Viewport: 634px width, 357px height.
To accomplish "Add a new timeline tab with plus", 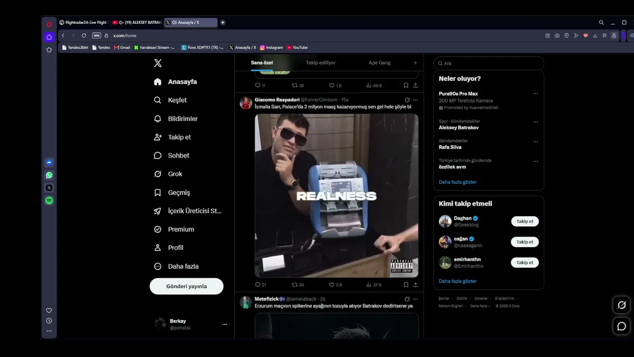I will point(416,63).
